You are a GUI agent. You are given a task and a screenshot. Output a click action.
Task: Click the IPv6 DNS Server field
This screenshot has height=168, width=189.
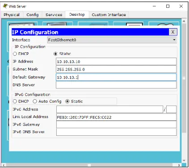point(116,132)
